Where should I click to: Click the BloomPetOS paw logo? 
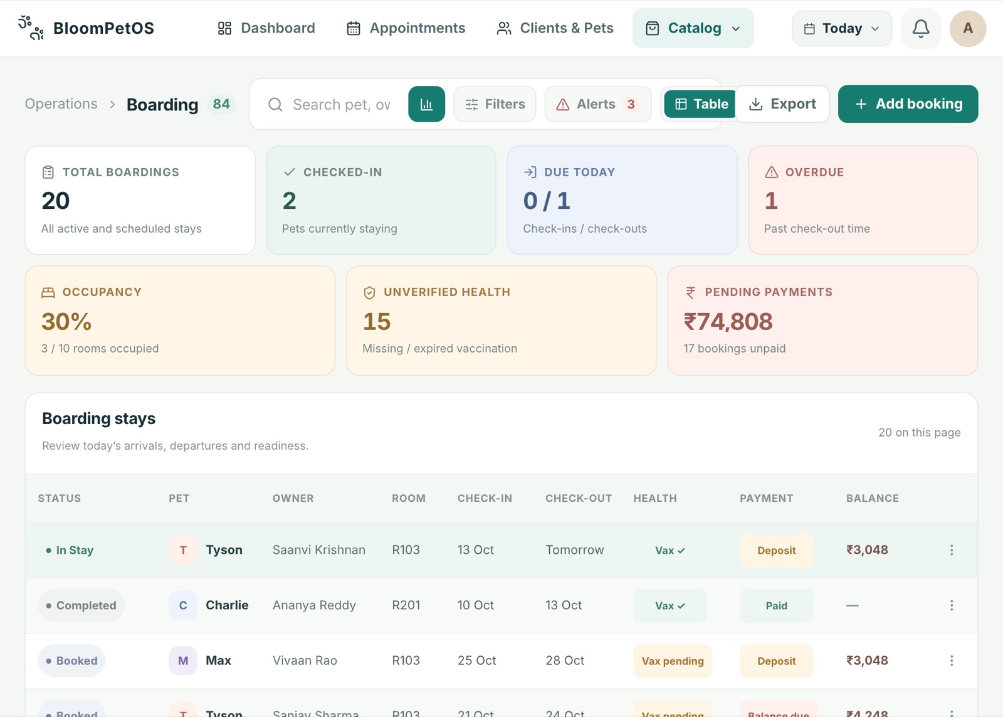click(31, 28)
